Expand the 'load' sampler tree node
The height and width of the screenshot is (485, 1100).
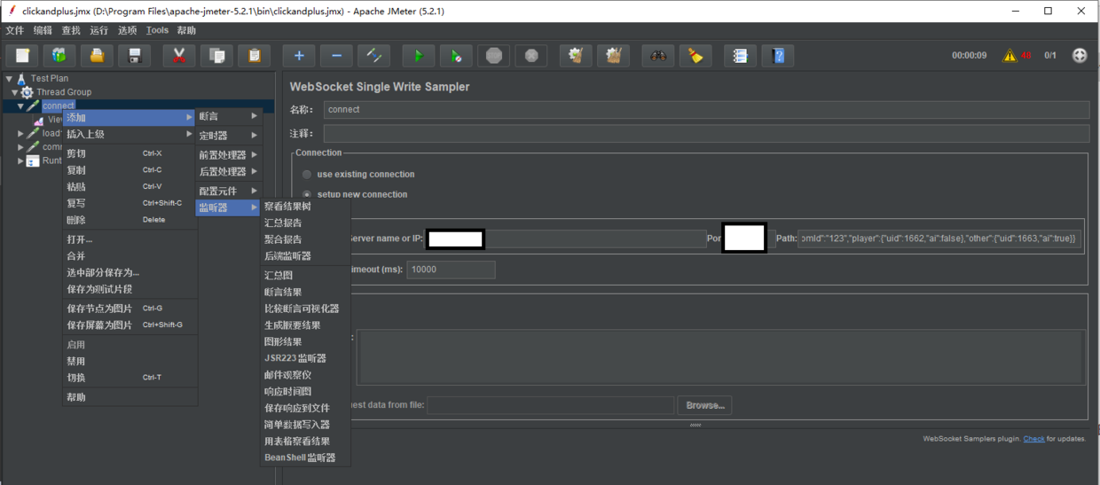[x=21, y=133]
